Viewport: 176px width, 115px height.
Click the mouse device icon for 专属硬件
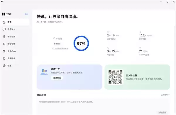[x=4, y=58]
